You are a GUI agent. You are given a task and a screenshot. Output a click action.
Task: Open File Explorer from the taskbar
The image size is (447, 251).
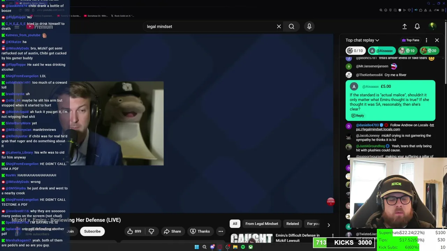point(235,247)
